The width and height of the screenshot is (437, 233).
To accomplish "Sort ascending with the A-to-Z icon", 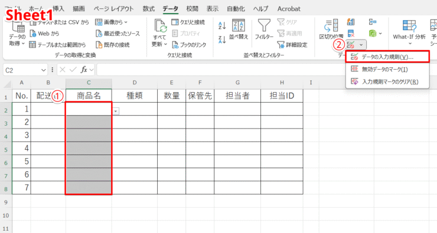I will click(222, 25).
